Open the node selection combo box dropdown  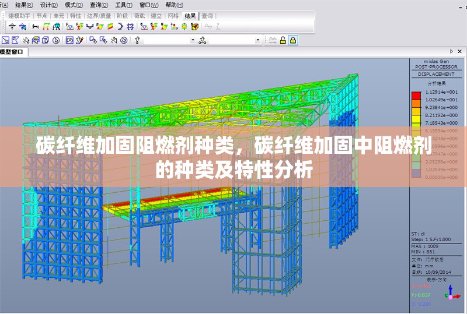[193, 40]
